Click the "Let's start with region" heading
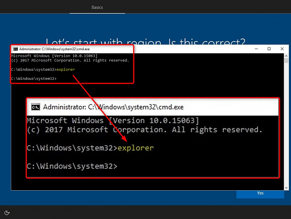 tap(145, 41)
